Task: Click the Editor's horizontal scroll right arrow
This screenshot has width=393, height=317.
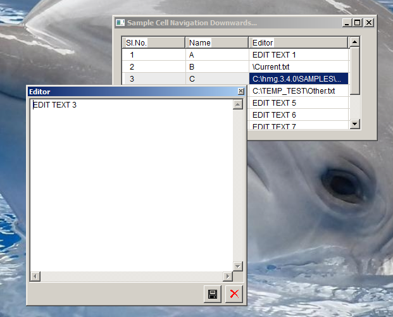Action: [x=228, y=277]
